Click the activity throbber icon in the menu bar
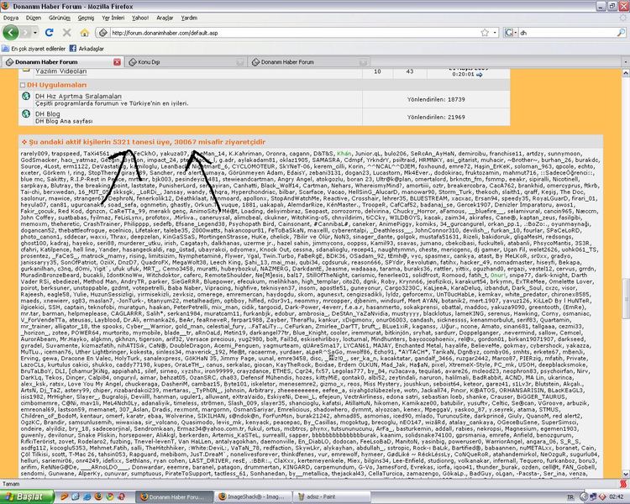Screen dimensions: 630x504 623,18
